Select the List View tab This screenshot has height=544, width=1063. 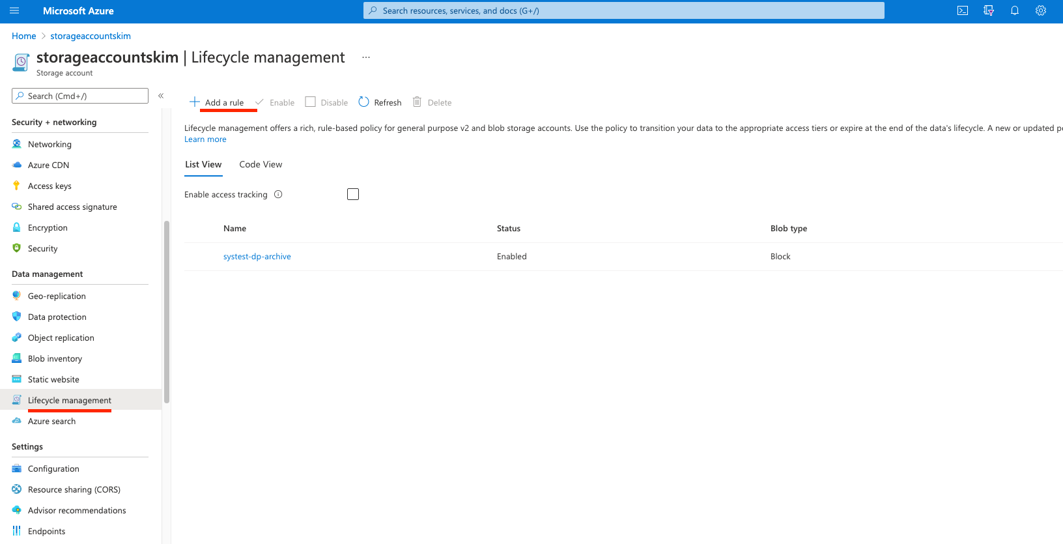point(203,165)
